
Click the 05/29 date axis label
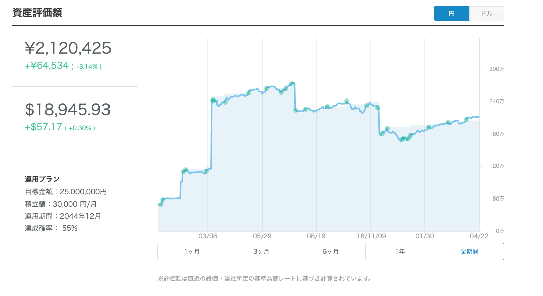(x=262, y=235)
